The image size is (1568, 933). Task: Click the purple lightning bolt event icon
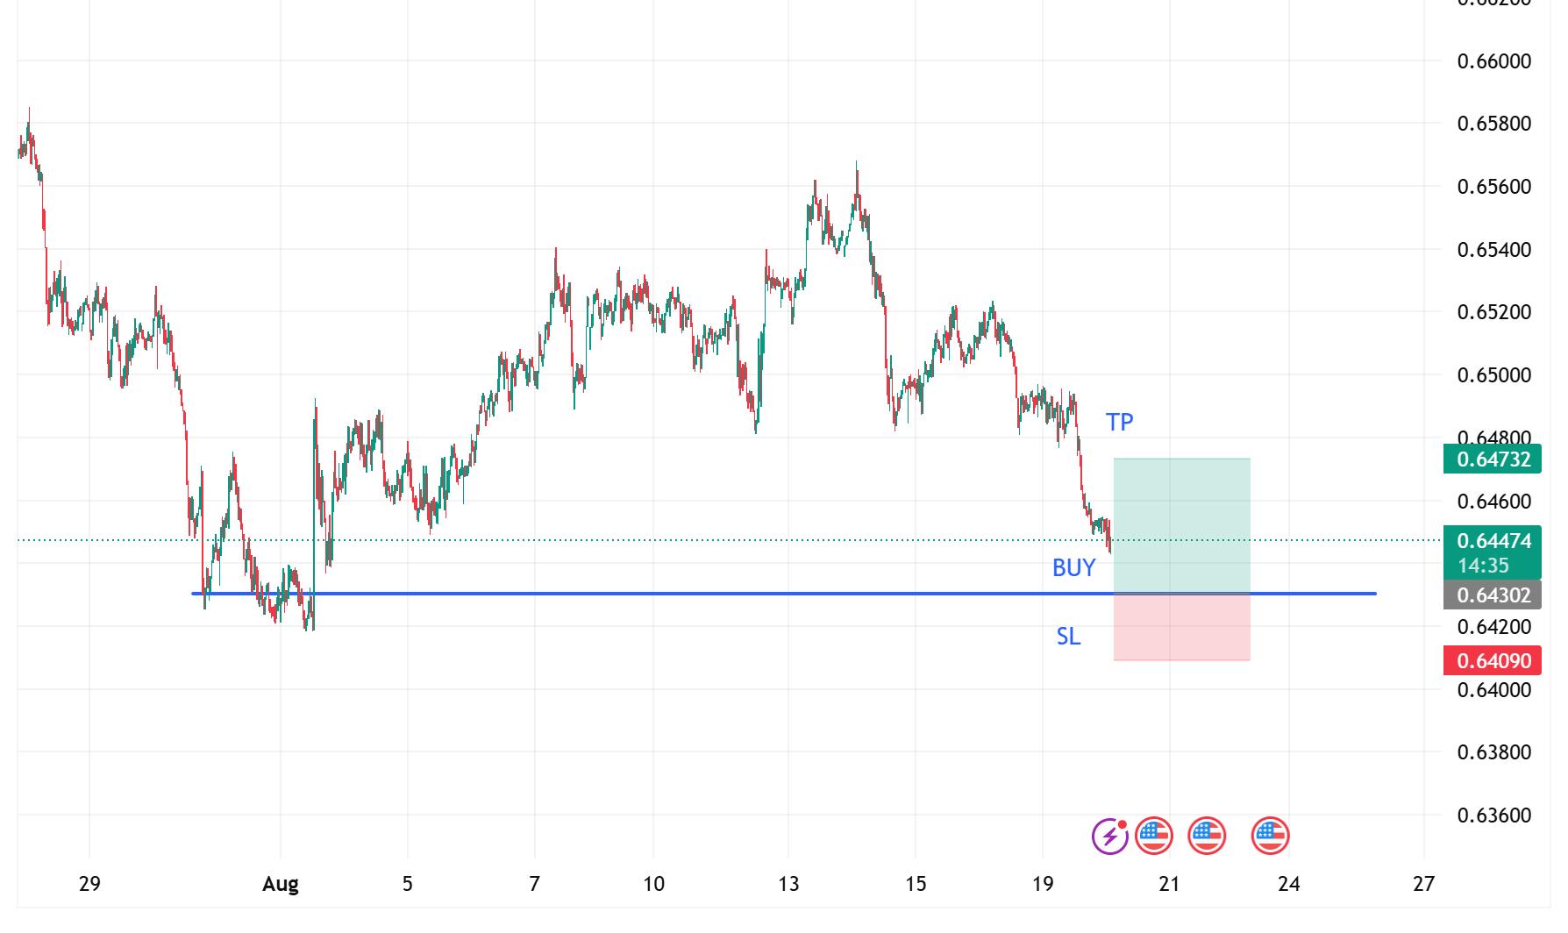point(1110,836)
